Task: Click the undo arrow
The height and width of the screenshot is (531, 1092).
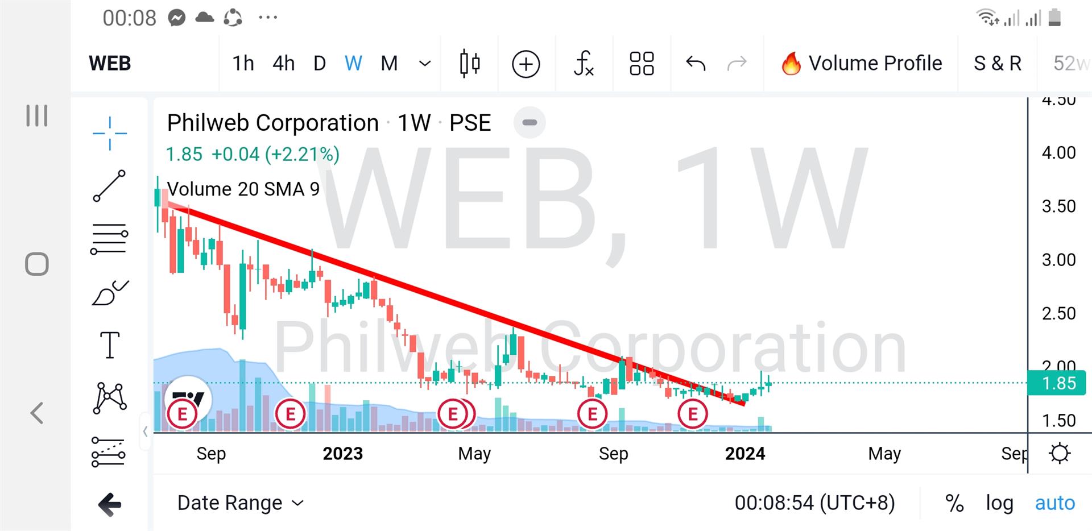Action: [x=695, y=63]
